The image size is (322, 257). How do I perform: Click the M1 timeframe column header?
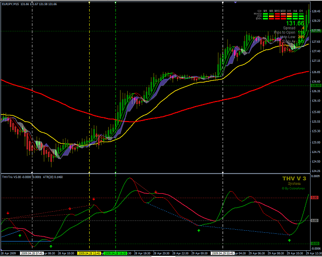tap(265, 11)
